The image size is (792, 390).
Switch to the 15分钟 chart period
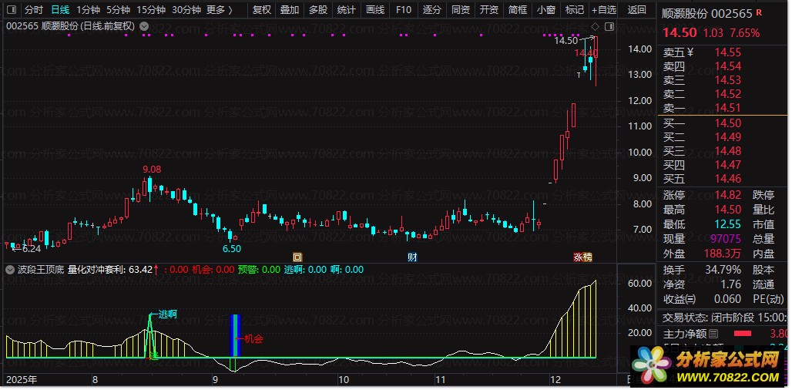tap(151, 9)
